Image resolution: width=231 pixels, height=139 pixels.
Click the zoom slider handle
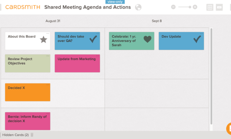click(190, 7)
